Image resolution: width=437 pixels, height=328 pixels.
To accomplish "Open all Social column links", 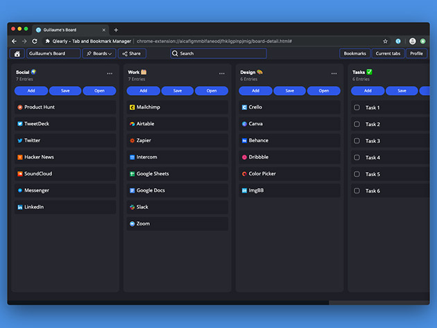I will click(x=99, y=91).
